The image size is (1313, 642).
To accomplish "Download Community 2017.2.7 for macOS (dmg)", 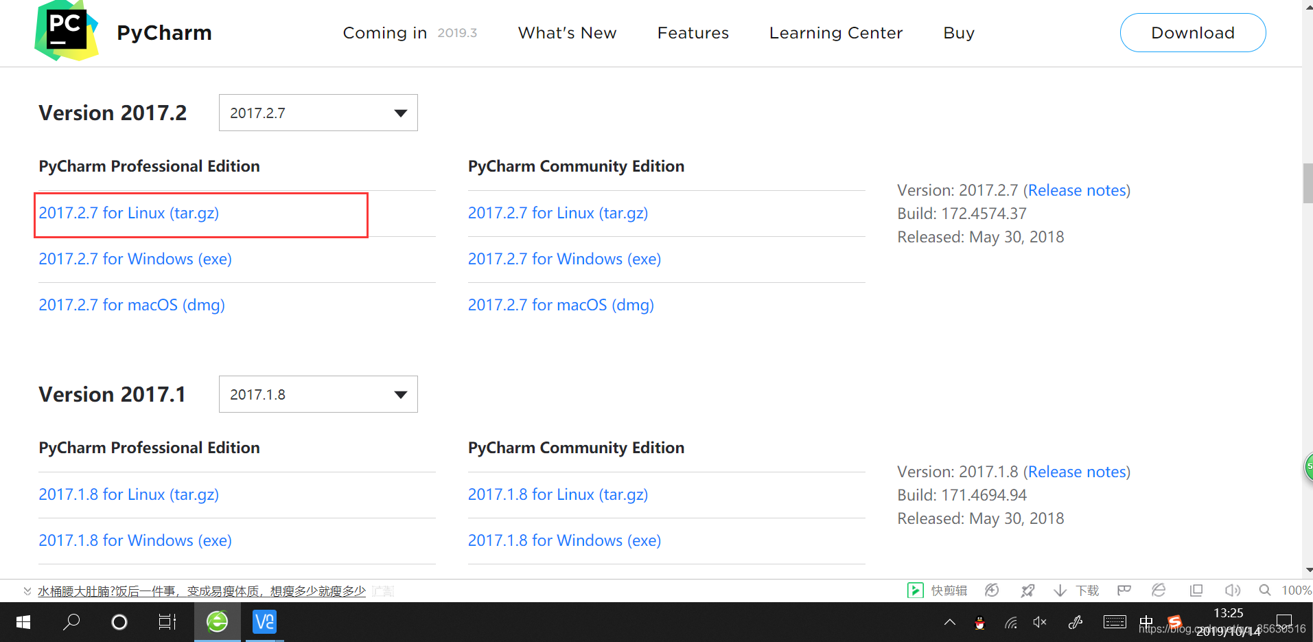I will pos(561,306).
